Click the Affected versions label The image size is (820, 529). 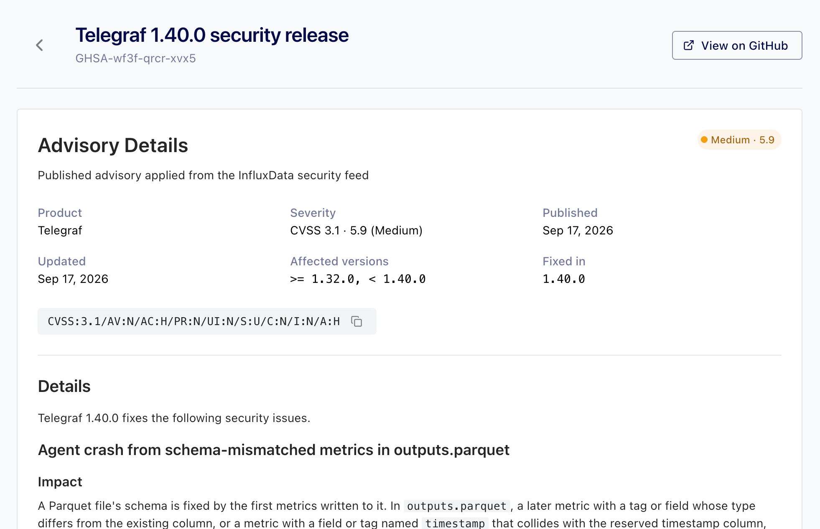click(x=339, y=261)
